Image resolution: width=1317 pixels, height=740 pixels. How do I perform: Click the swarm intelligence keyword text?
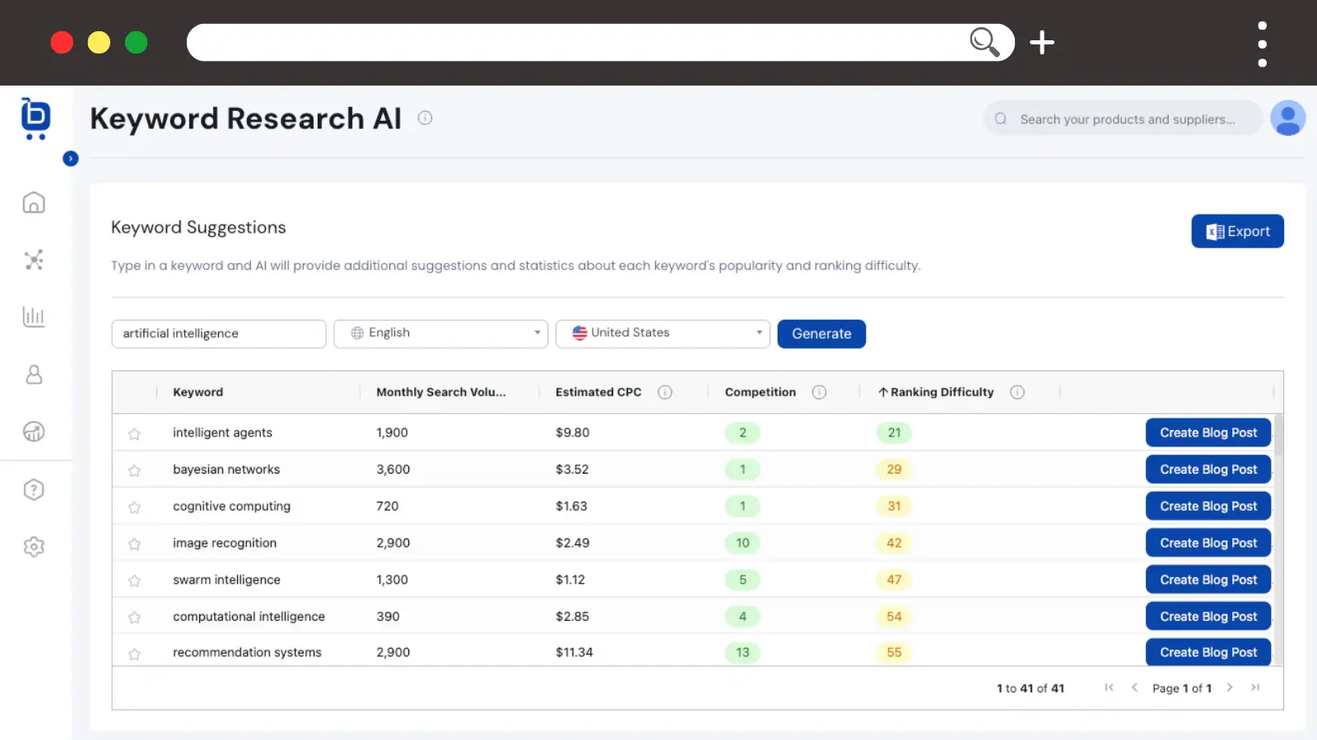click(226, 580)
